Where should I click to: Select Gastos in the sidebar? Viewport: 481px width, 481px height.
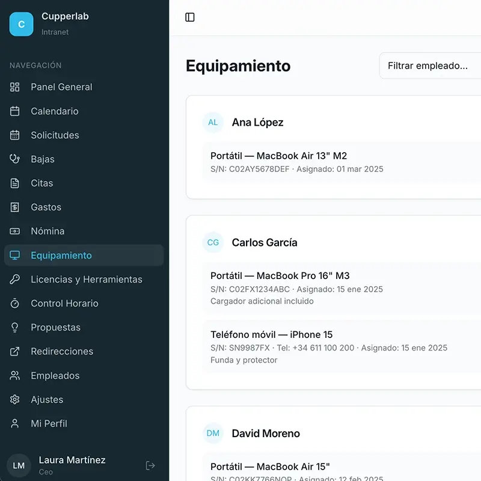click(84, 207)
